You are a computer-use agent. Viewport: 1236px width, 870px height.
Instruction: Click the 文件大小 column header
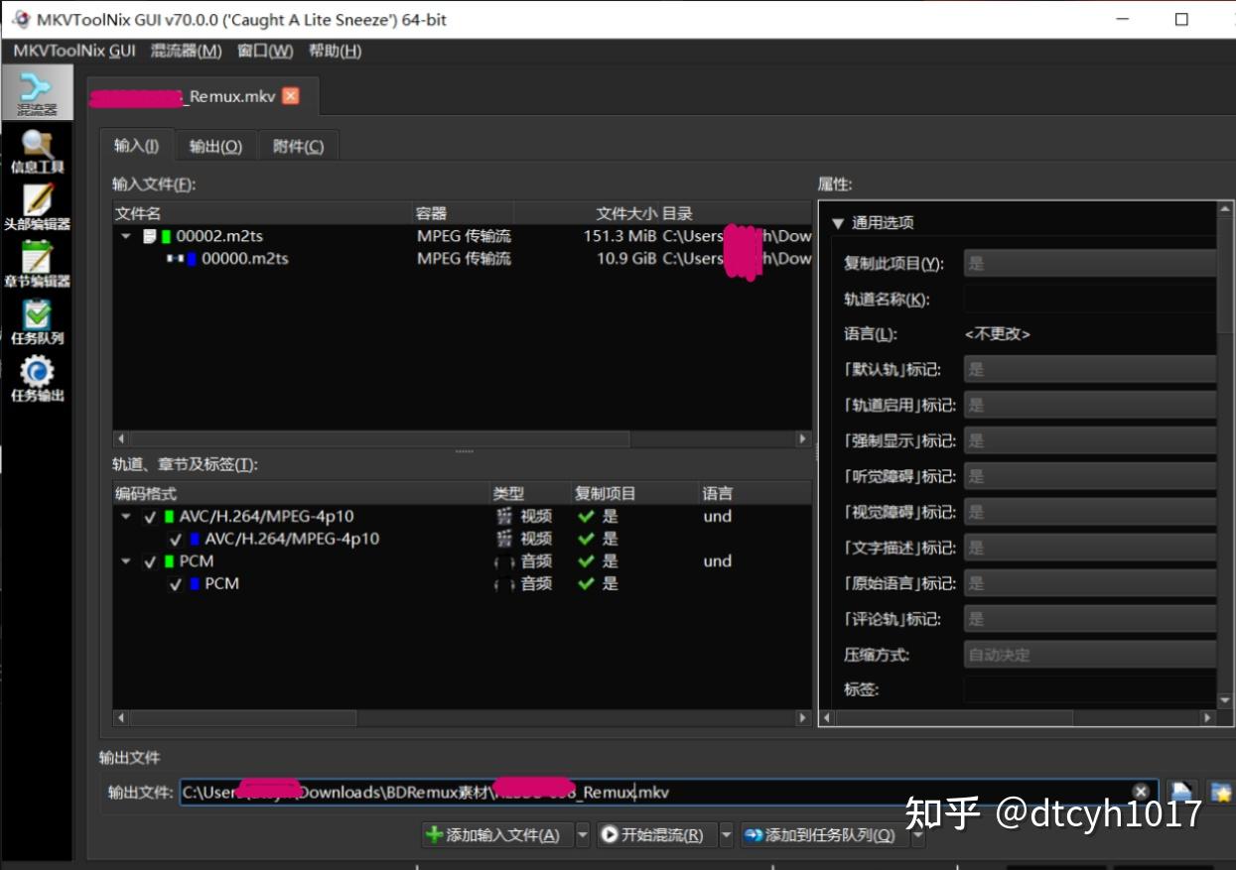tap(586, 213)
